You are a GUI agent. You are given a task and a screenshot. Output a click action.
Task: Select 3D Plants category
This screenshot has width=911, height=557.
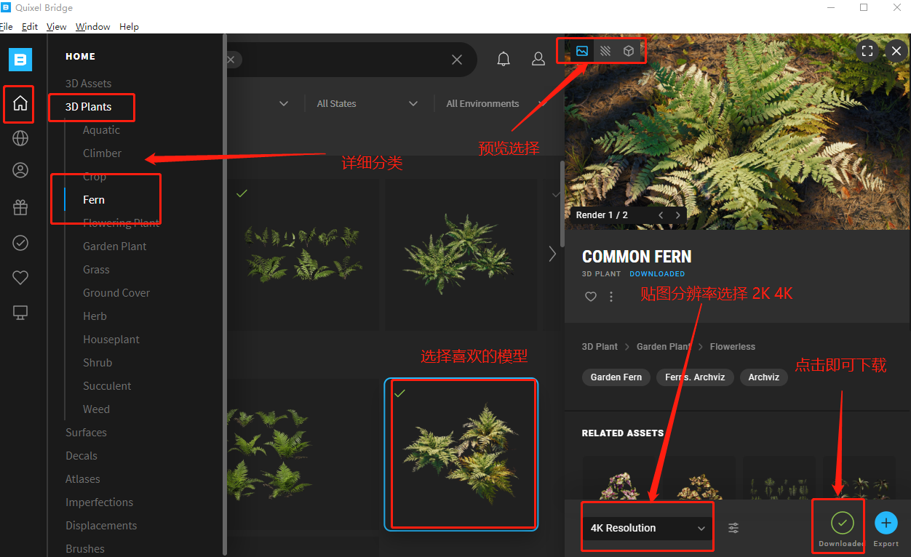pos(89,107)
